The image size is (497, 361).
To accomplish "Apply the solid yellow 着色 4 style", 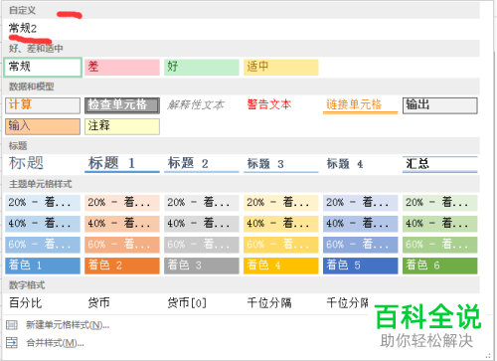I will tap(281, 266).
